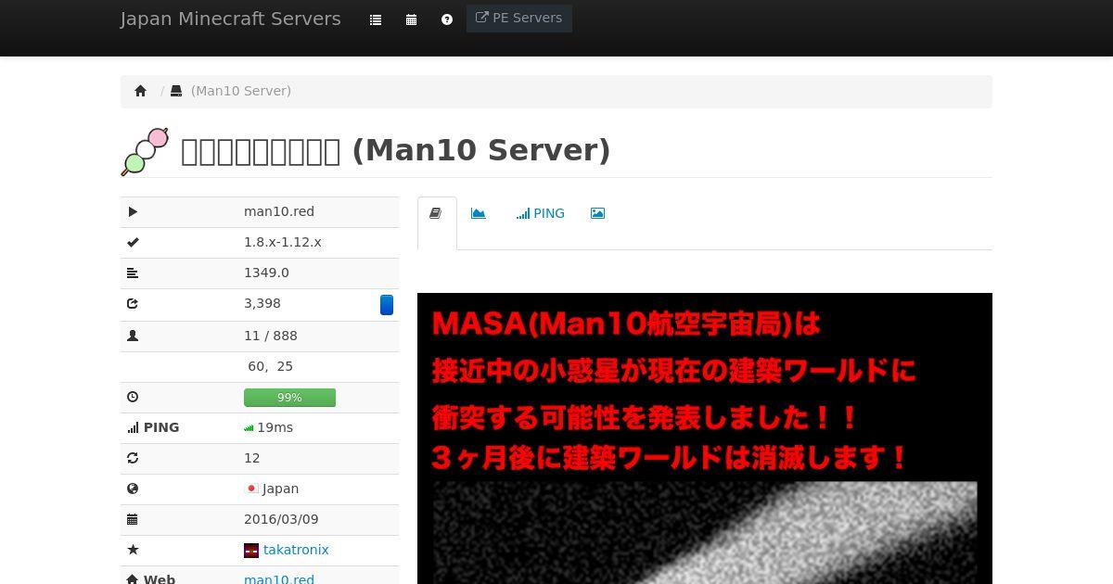Open takatronix owner profile link
Image resolution: width=1113 pixels, height=584 pixels.
(x=296, y=550)
